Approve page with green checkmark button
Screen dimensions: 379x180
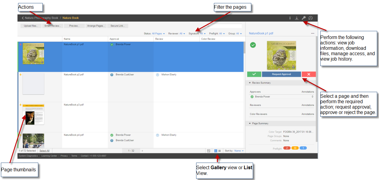click(254, 74)
